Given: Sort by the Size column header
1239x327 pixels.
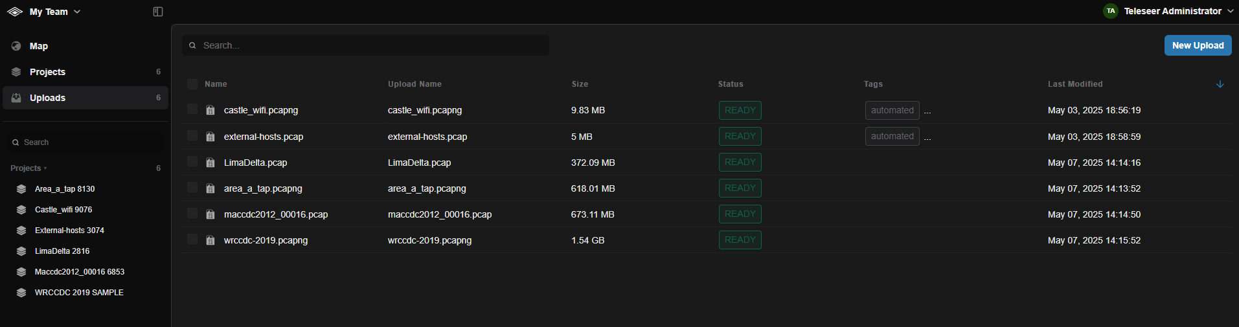Looking at the screenshot, I should click(580, 84).
